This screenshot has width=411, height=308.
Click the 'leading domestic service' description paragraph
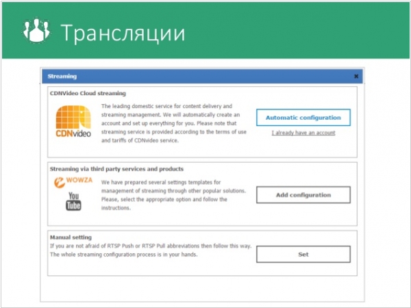click(x=174, y=123)
